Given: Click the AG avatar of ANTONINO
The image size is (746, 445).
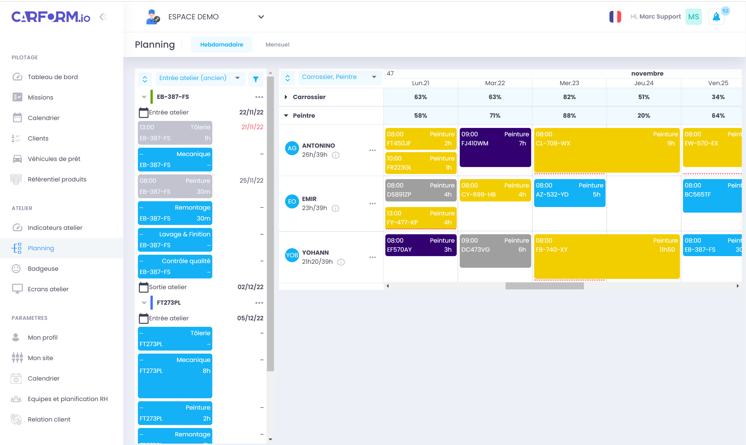Looking at the screenshot, I should pos(292,148).
